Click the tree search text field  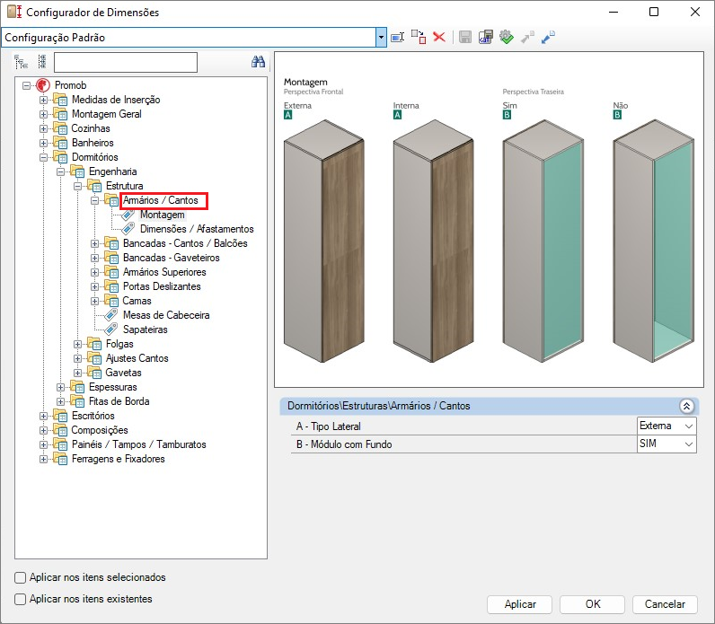pyautogui.click(x=125, y=62)
